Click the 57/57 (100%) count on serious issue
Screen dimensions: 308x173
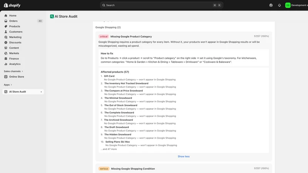(x=261, y=168)
